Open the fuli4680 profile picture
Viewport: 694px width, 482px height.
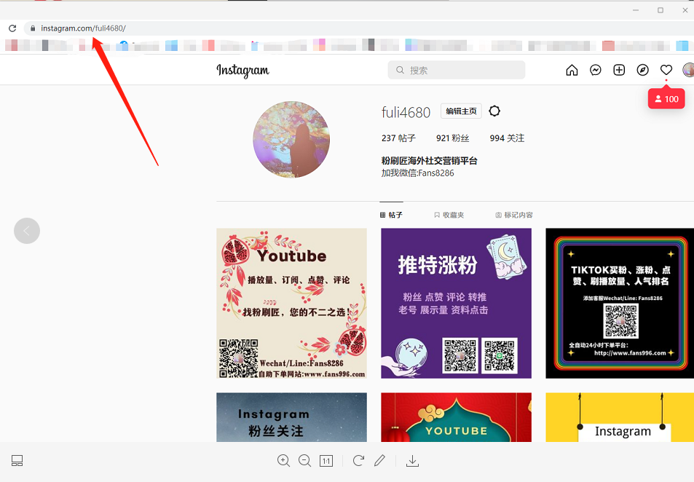291,139
